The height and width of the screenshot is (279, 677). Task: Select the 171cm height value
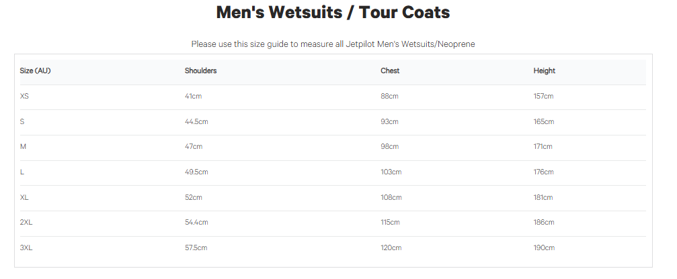click(x=543, y=147)
